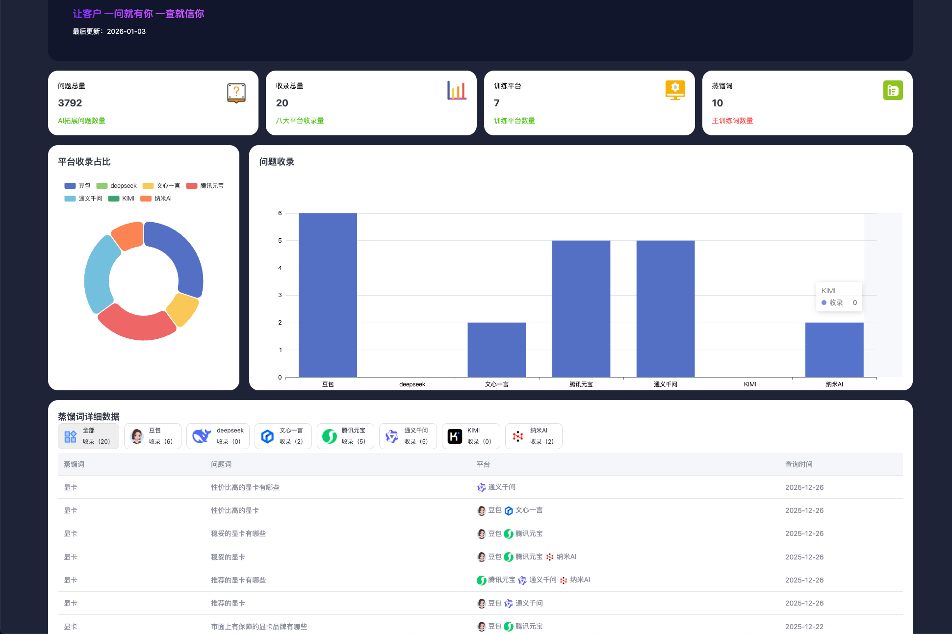Click the 豆包 bar in 问题收录 chart

pos(328,294)
